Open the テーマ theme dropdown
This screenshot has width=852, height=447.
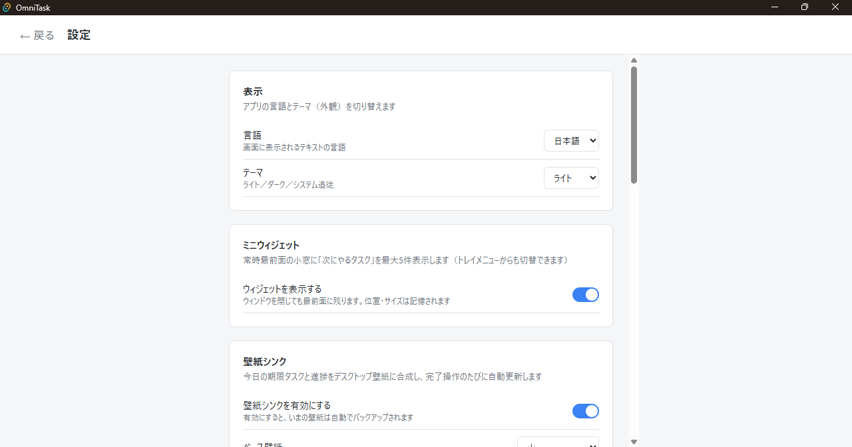(571, 178)
